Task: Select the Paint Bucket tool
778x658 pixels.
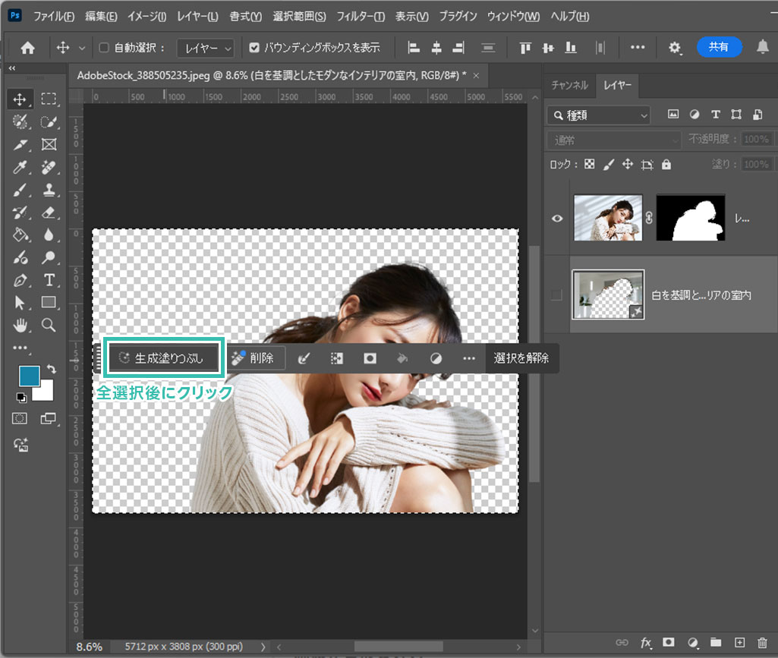Action: 20,235
